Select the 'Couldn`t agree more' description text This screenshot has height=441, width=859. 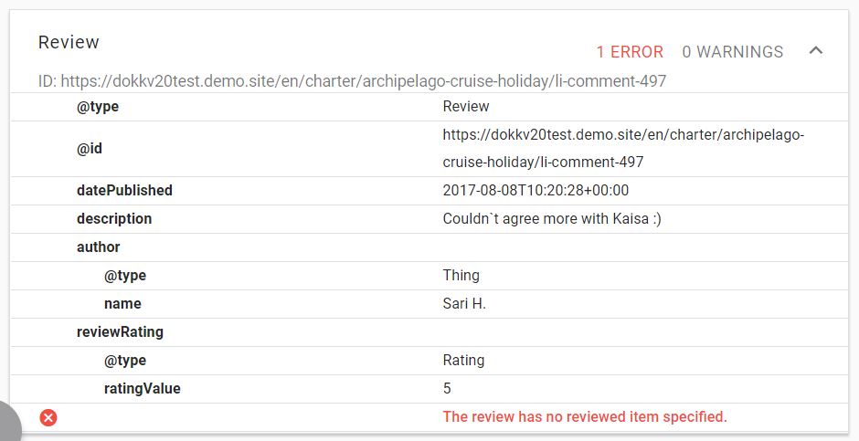click(x=552, y=219)
